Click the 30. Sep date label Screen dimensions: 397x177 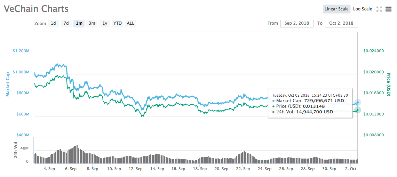click(329, 168)
